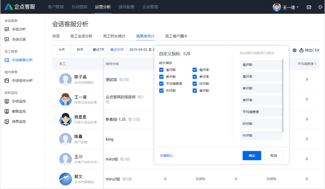The height and width of the screenshot is (189, 325).
Task: Sort by 平均满意度 column arrows
Action: (x=316, y=64)
